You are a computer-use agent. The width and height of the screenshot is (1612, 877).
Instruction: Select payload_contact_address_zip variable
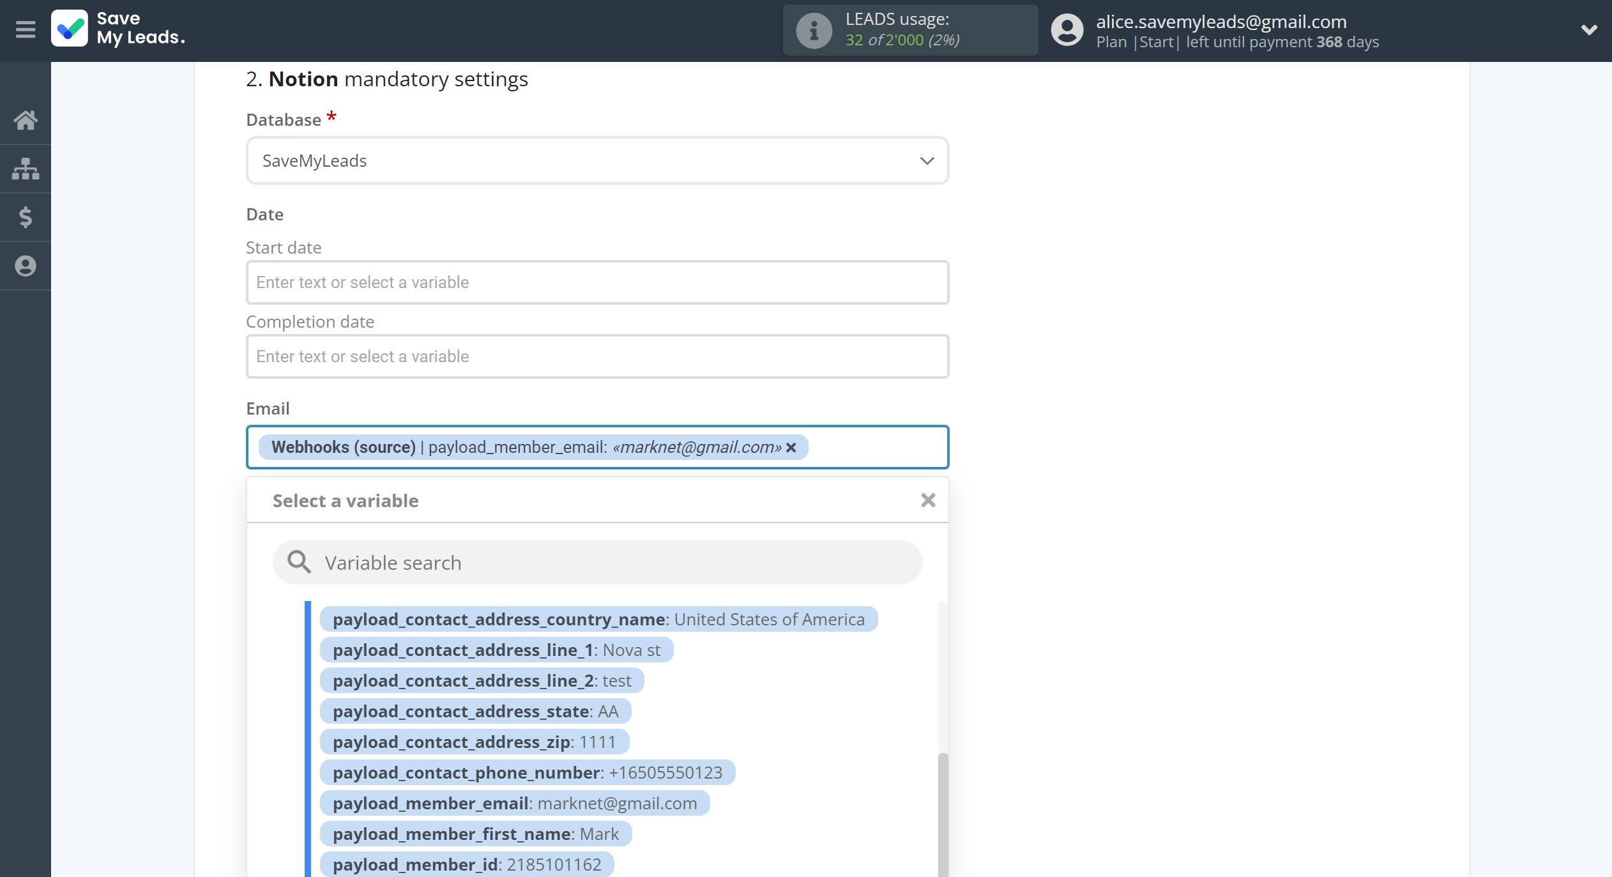[x=475, y=742]
